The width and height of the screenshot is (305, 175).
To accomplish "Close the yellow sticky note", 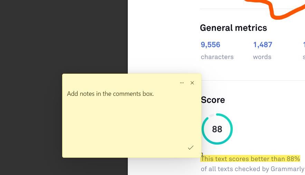I will [x=192, y=83].
